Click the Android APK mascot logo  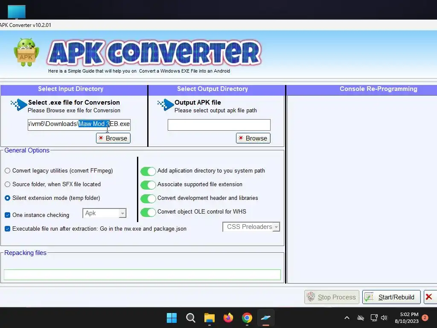(26, 53)
